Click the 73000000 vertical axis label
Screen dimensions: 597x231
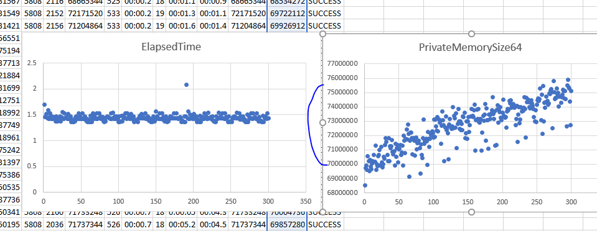click(x=342, y=121)
